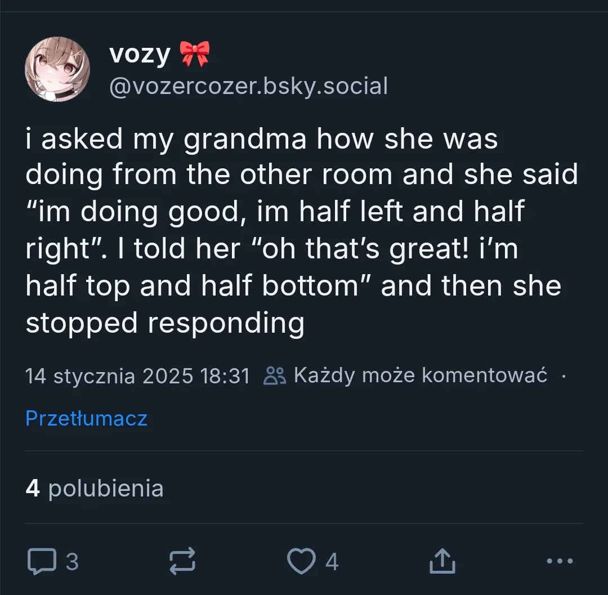Click the reply count number 3

coord(72,562)
